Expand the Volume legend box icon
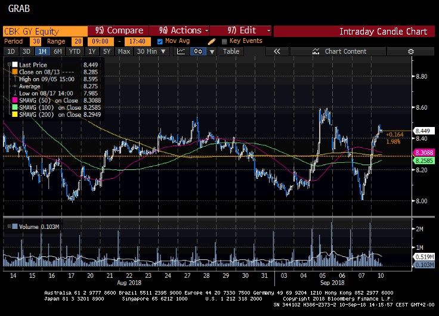This screenshot has height=316, width=439. pos(8,226)
